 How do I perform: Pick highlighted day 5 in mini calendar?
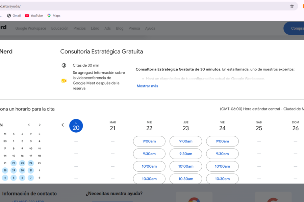[x=14, y=178]
